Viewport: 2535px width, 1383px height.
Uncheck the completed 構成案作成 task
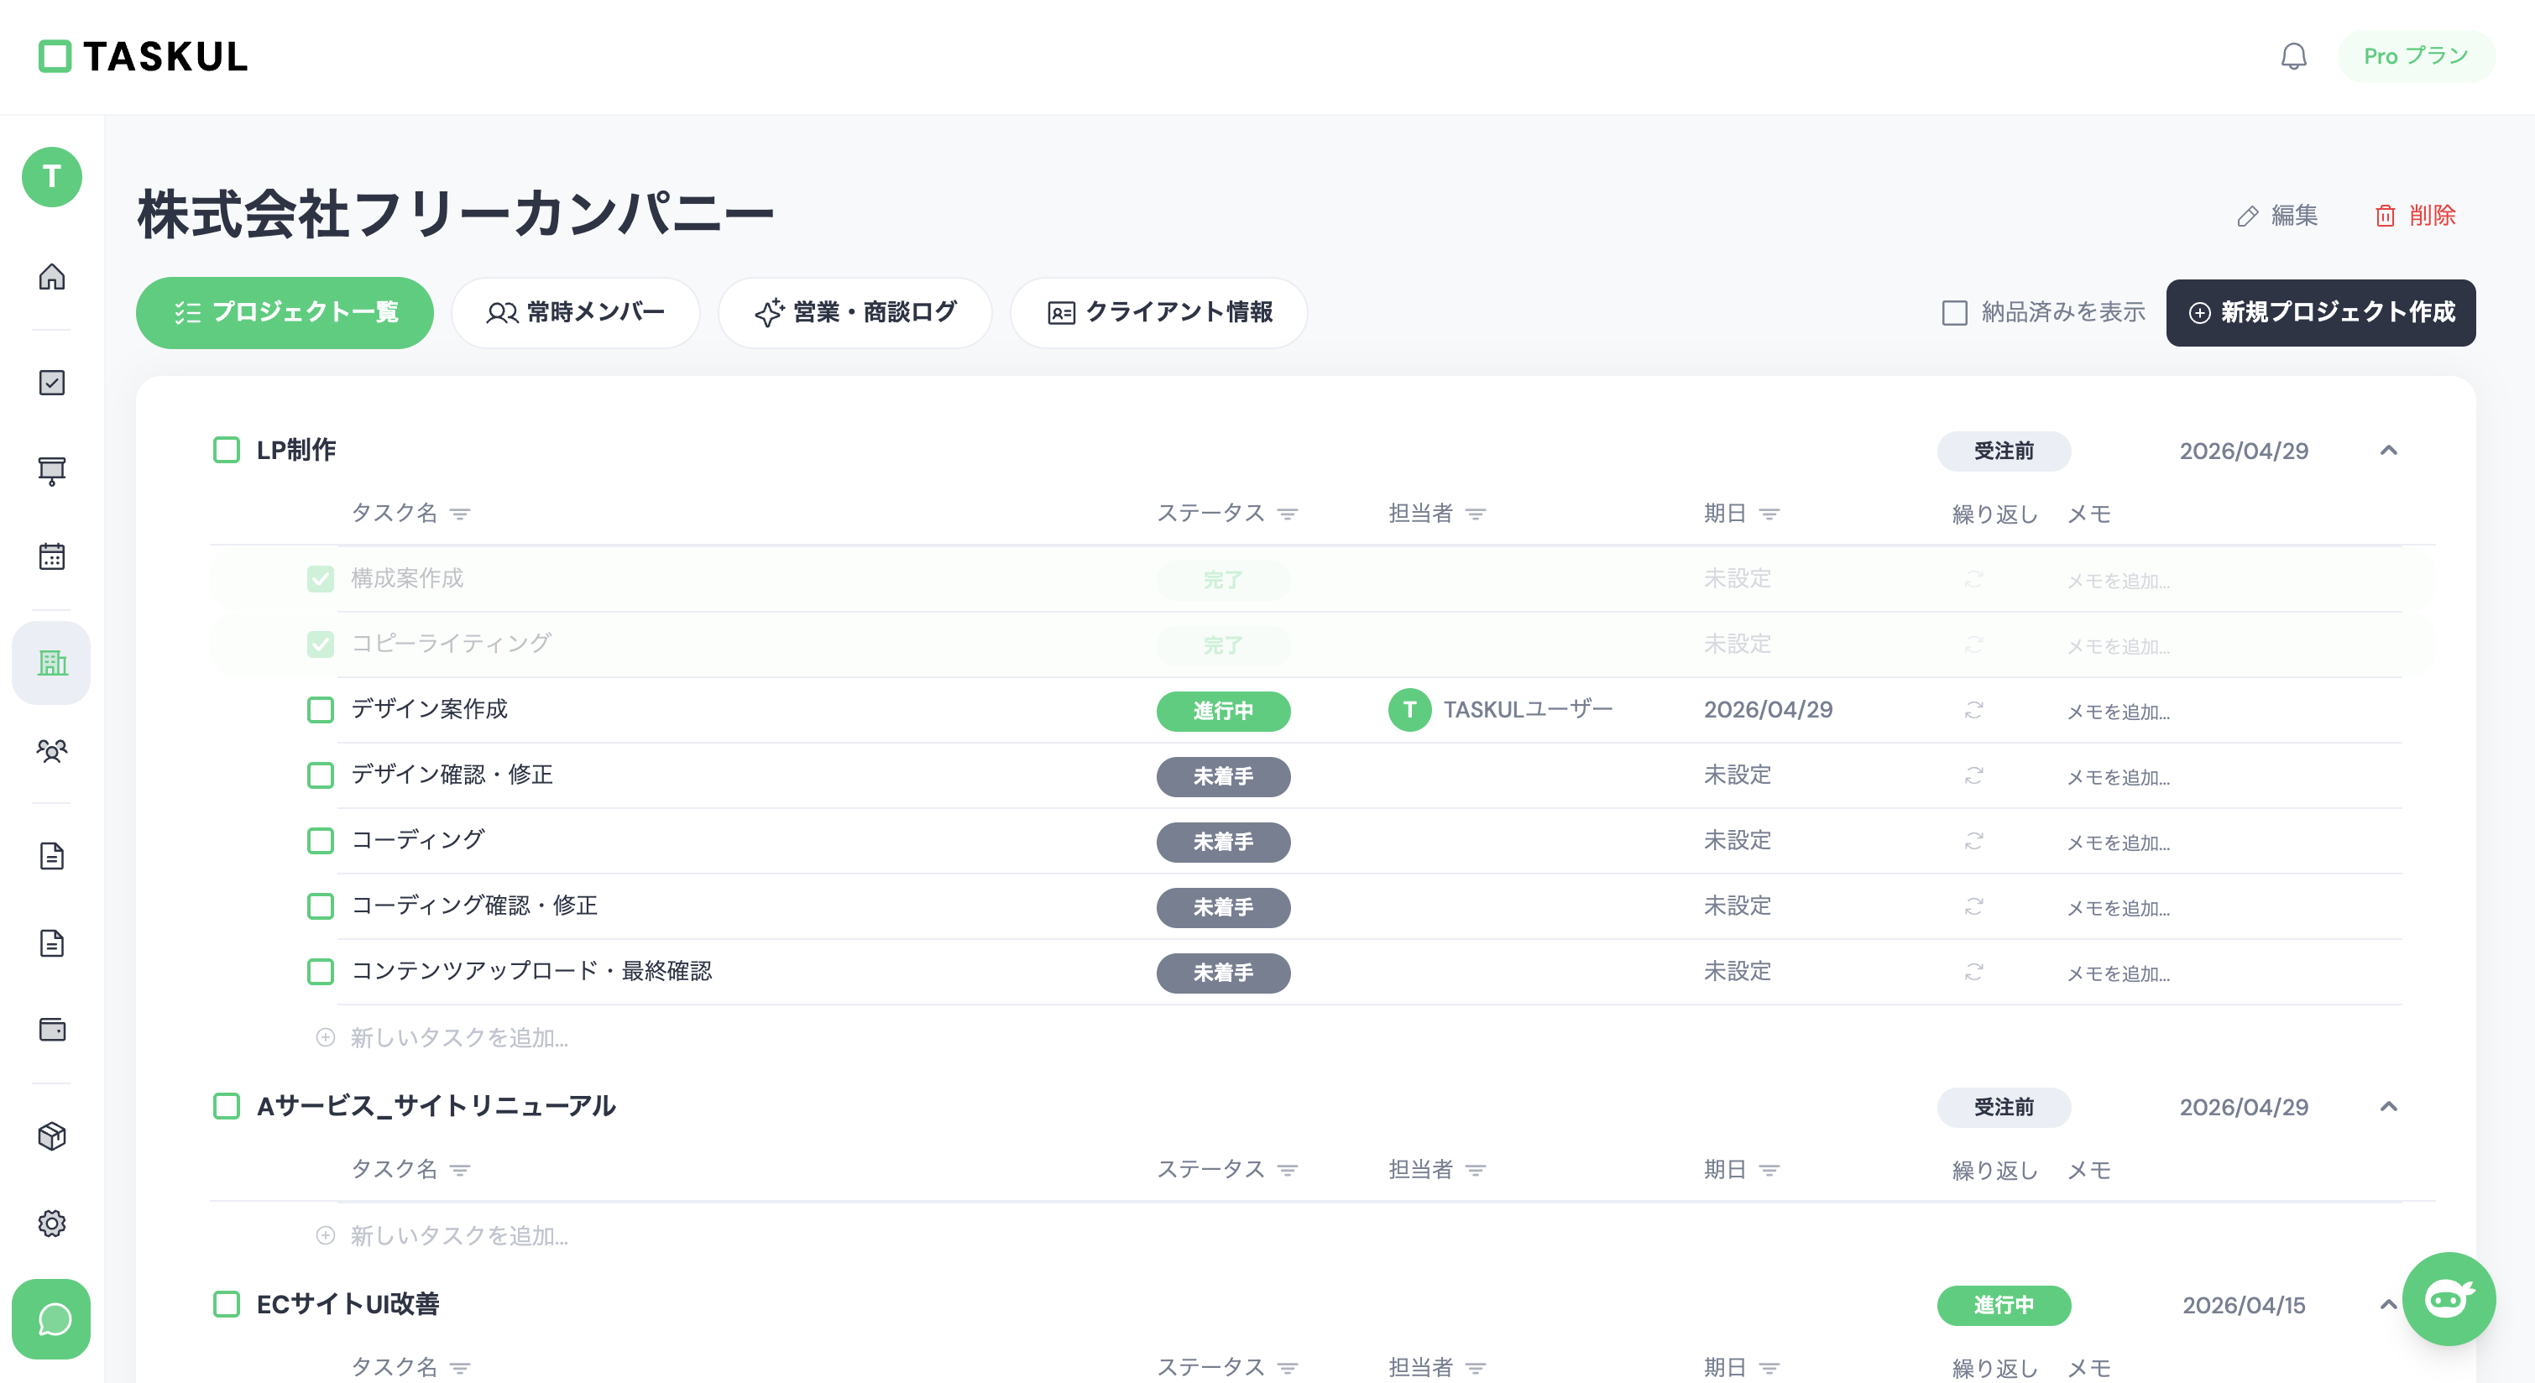(320, 579)
